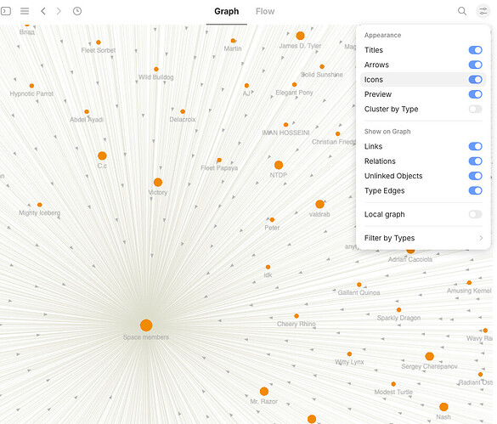The image size is (497, 424).
Task: Click the Witty Lynx node
Action: [349, 354]
